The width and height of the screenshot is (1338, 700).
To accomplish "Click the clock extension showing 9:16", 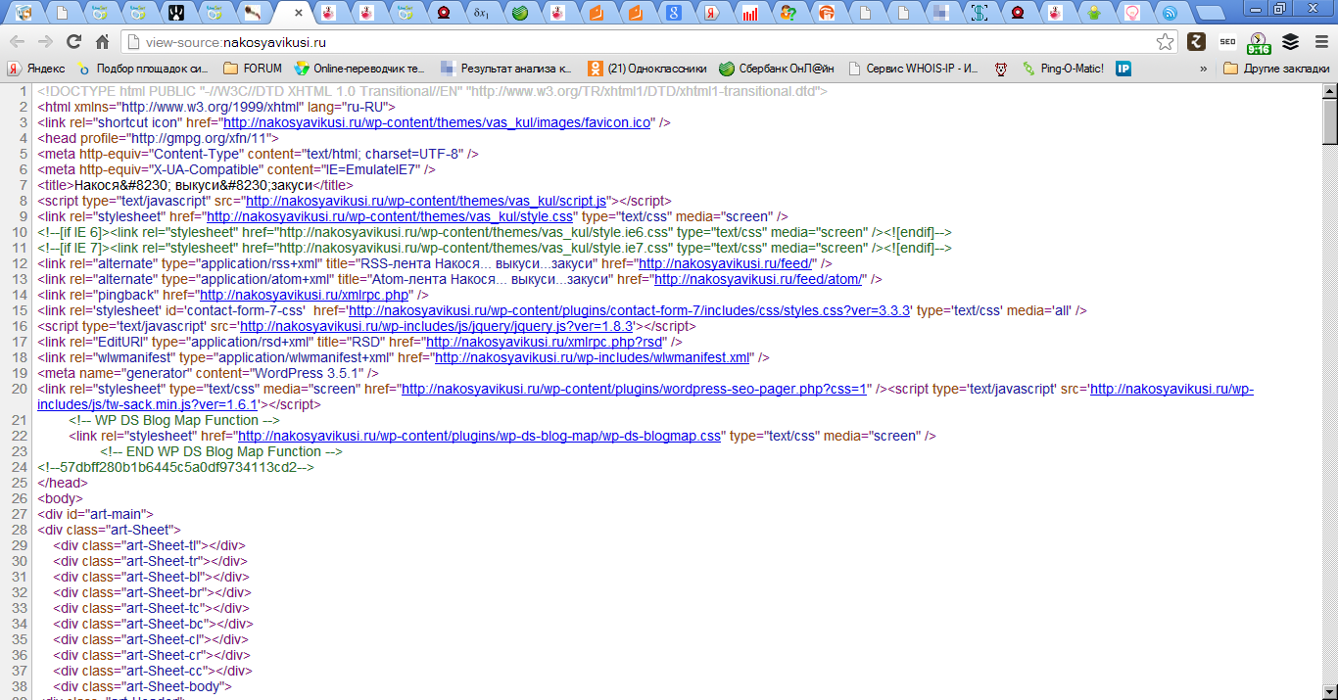I will [1259, 43].
